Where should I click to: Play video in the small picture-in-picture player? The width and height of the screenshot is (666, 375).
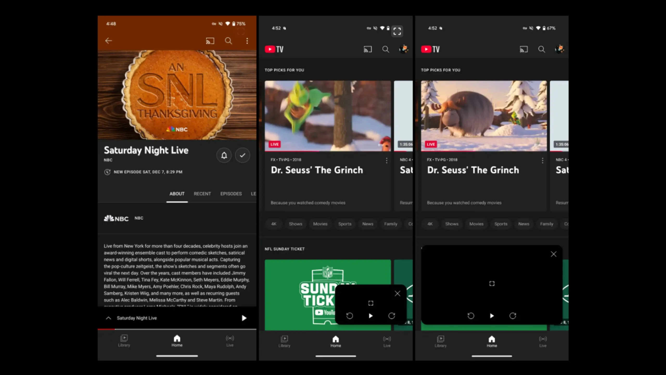(371, 316)
